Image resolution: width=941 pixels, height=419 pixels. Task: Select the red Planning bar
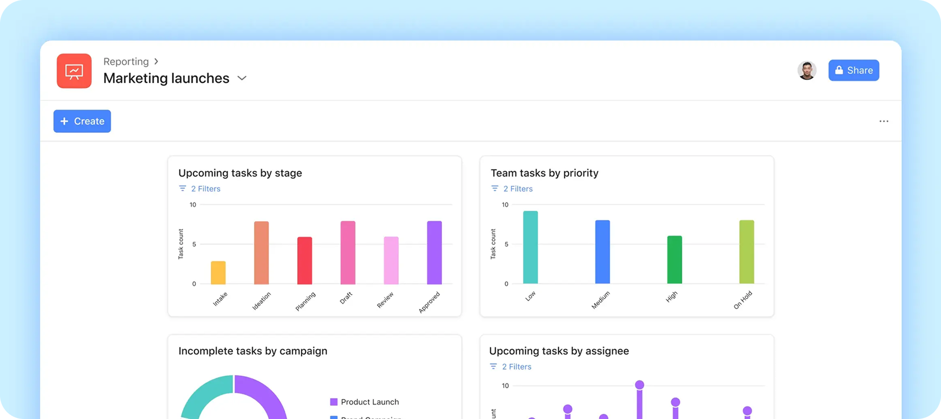click(x=305, y=260)
